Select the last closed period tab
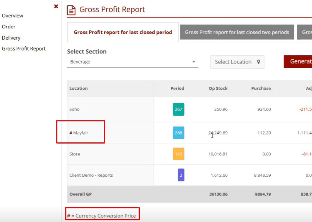The width and height of the screenshot is (312, 222). click(123, 32)
